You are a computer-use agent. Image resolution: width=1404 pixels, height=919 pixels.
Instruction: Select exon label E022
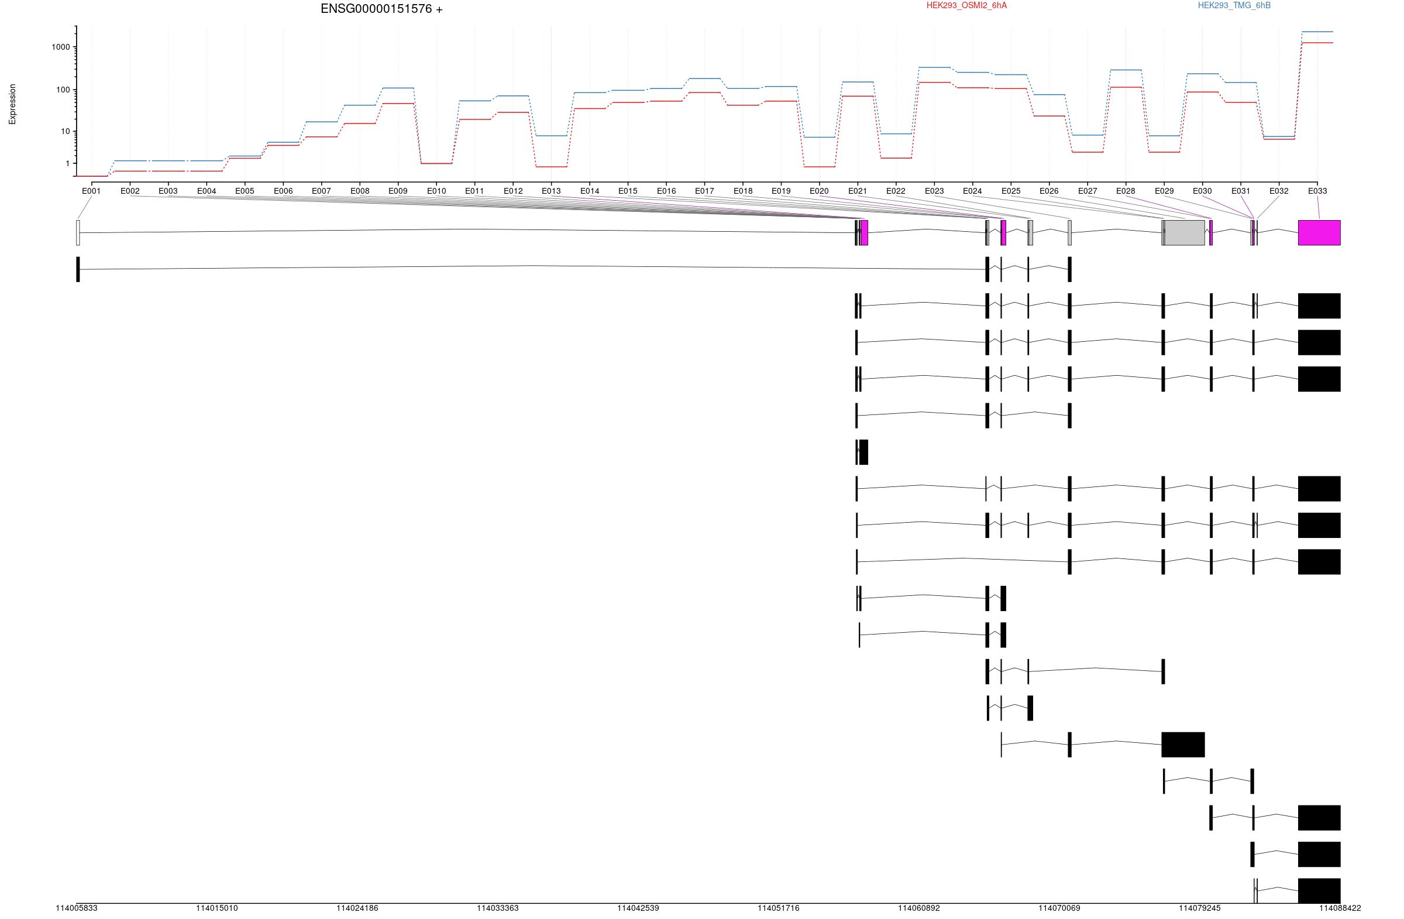pyautogui.click(x=896, y=191)
